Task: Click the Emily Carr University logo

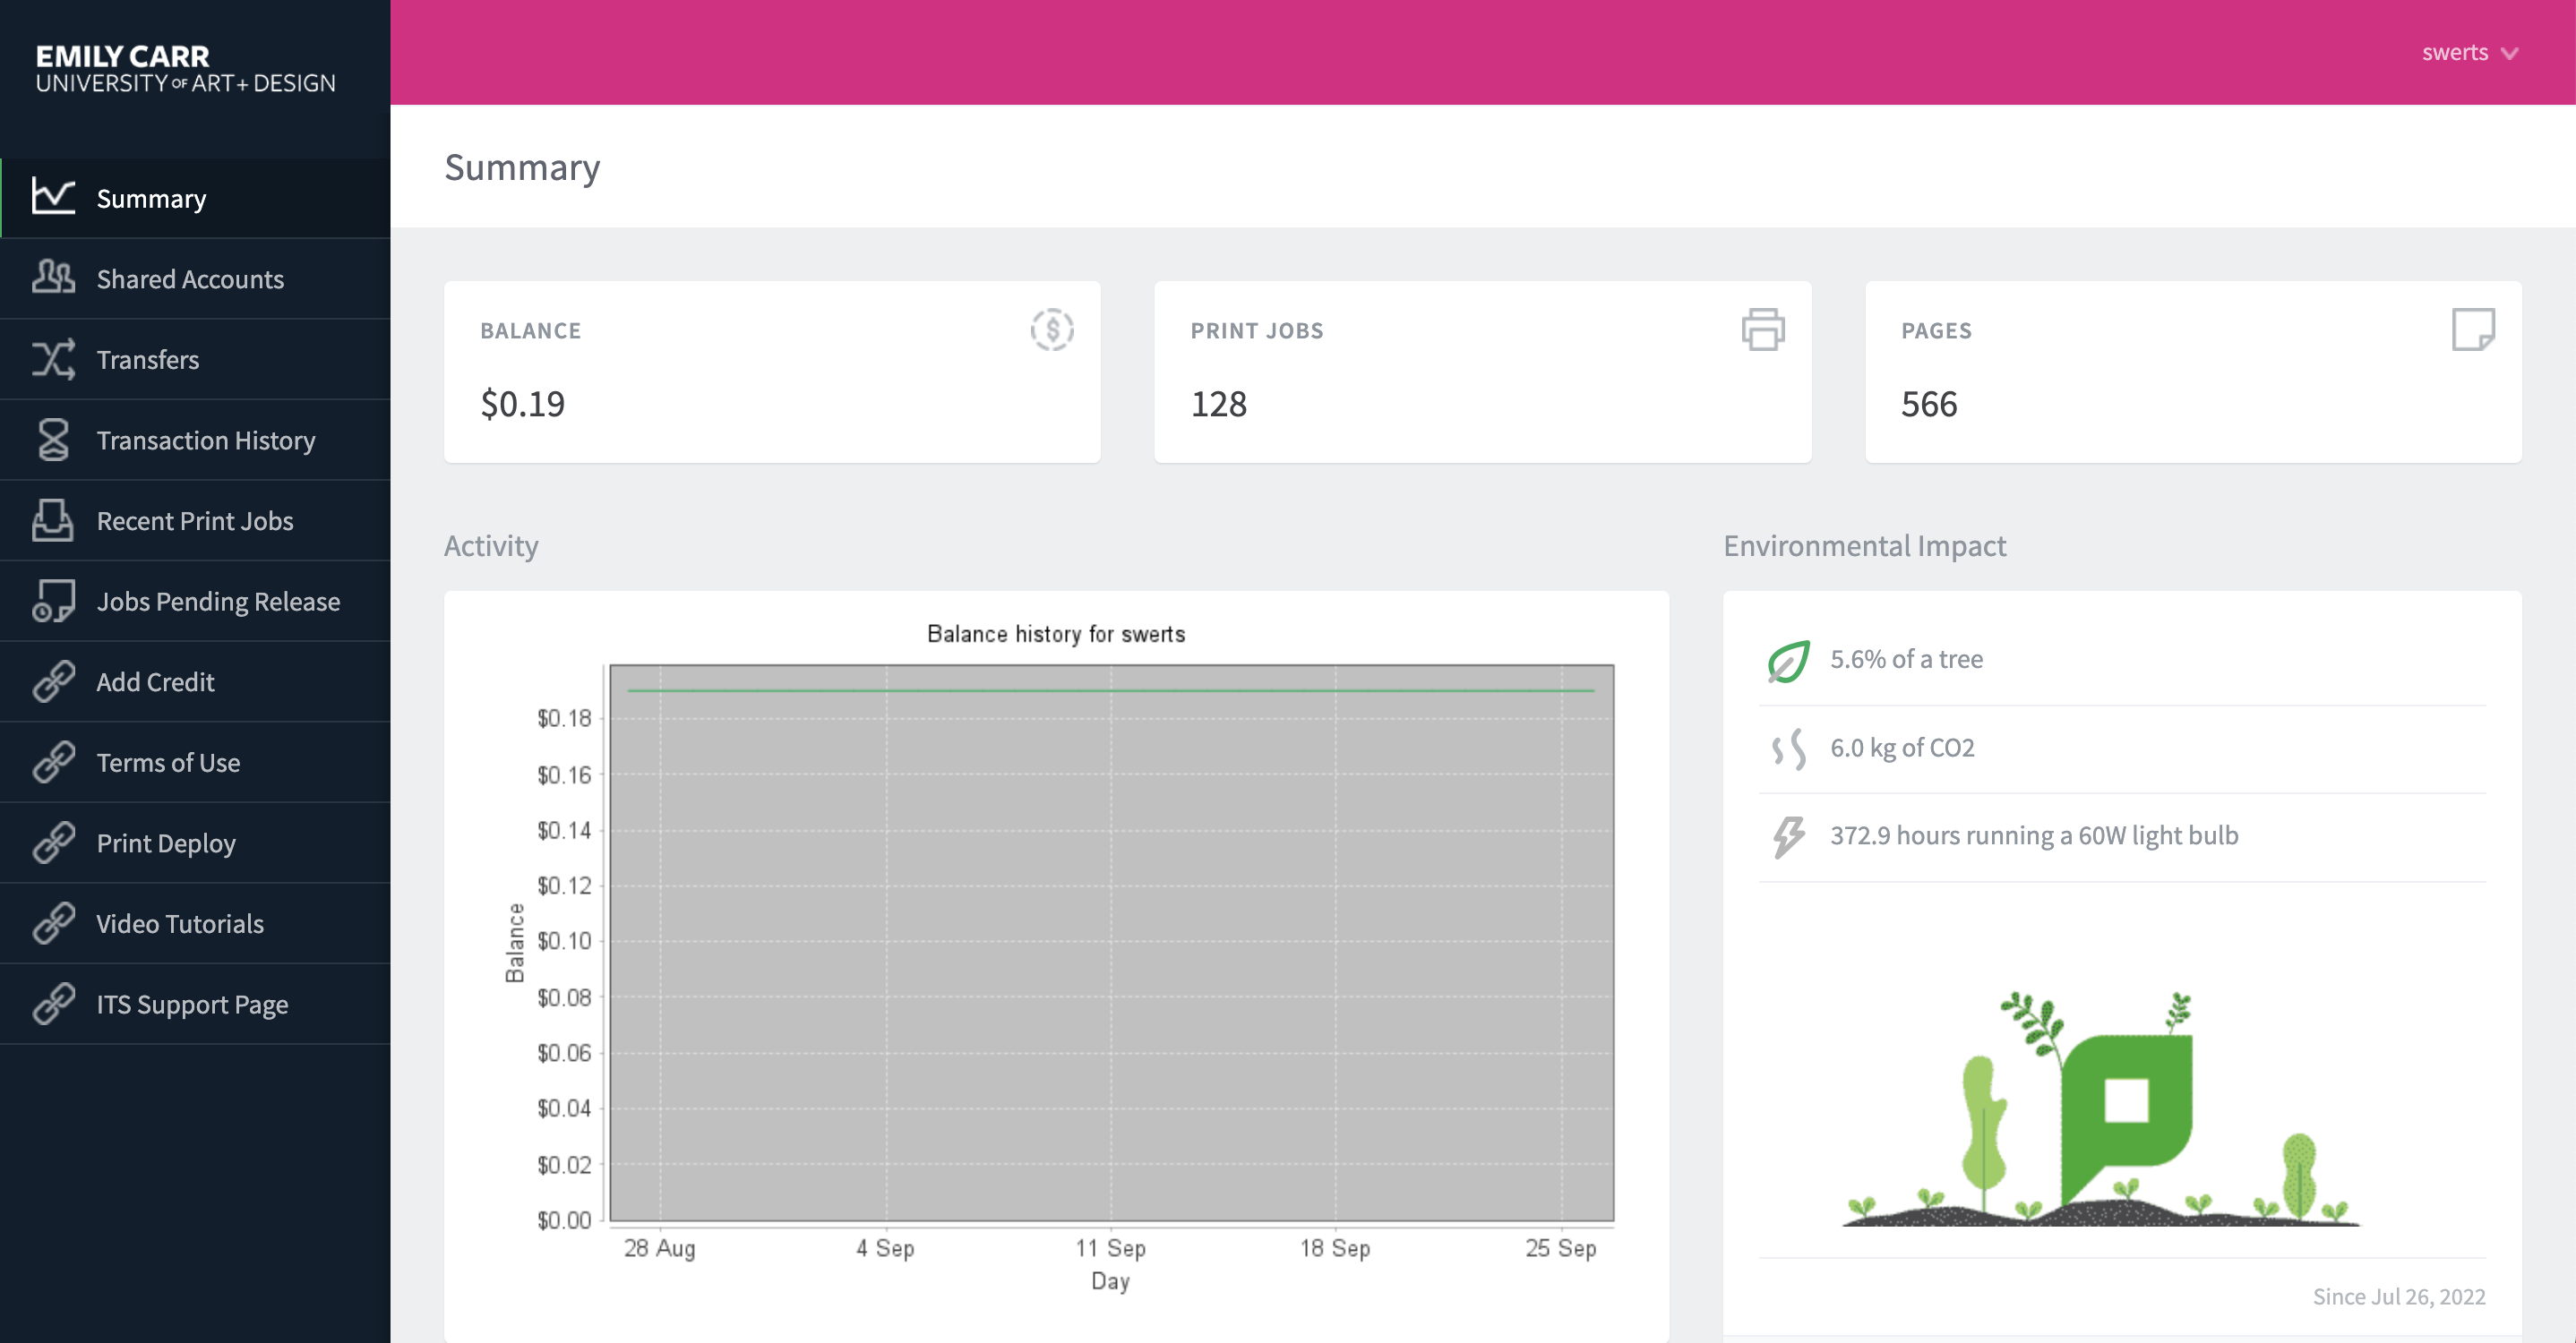Action: [x=186, y=68]
